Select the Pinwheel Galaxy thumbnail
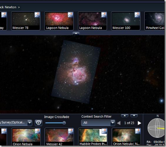Screen dimensions: 166x147 [155, 21]
